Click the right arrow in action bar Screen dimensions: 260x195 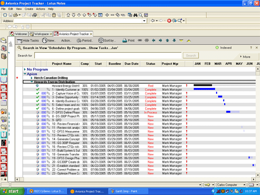(x=161, y=40)
